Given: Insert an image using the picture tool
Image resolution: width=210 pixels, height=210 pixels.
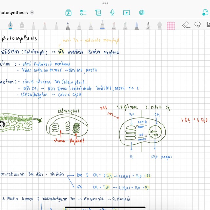Looking at the screenshot, I should (208, 25).
